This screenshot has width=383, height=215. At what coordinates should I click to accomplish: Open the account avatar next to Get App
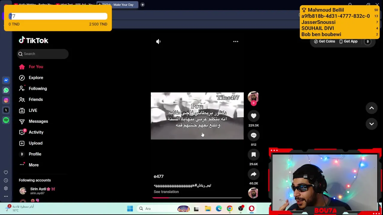pyautogui.click(x=368, y=42)
